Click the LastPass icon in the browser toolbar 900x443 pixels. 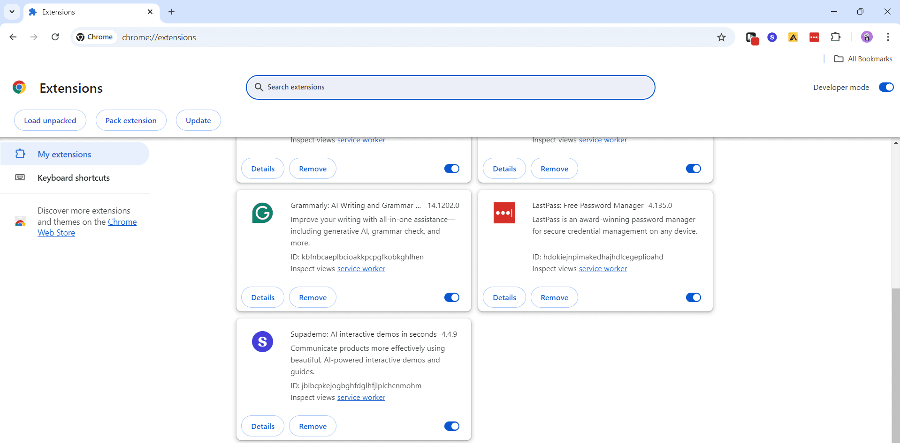click(814, 37)
